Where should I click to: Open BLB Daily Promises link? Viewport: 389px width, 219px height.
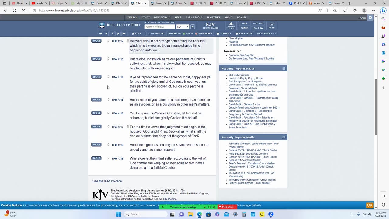[x=239, y=75]
